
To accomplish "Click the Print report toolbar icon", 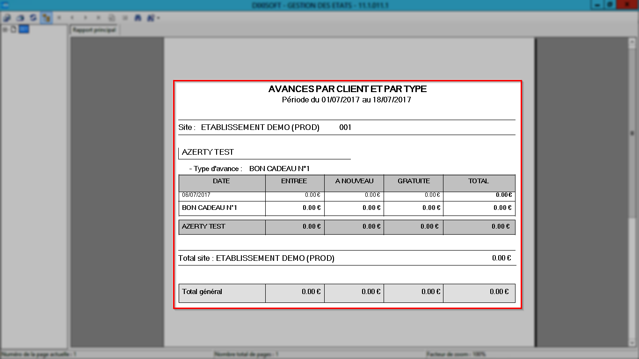I will [21, 18].
